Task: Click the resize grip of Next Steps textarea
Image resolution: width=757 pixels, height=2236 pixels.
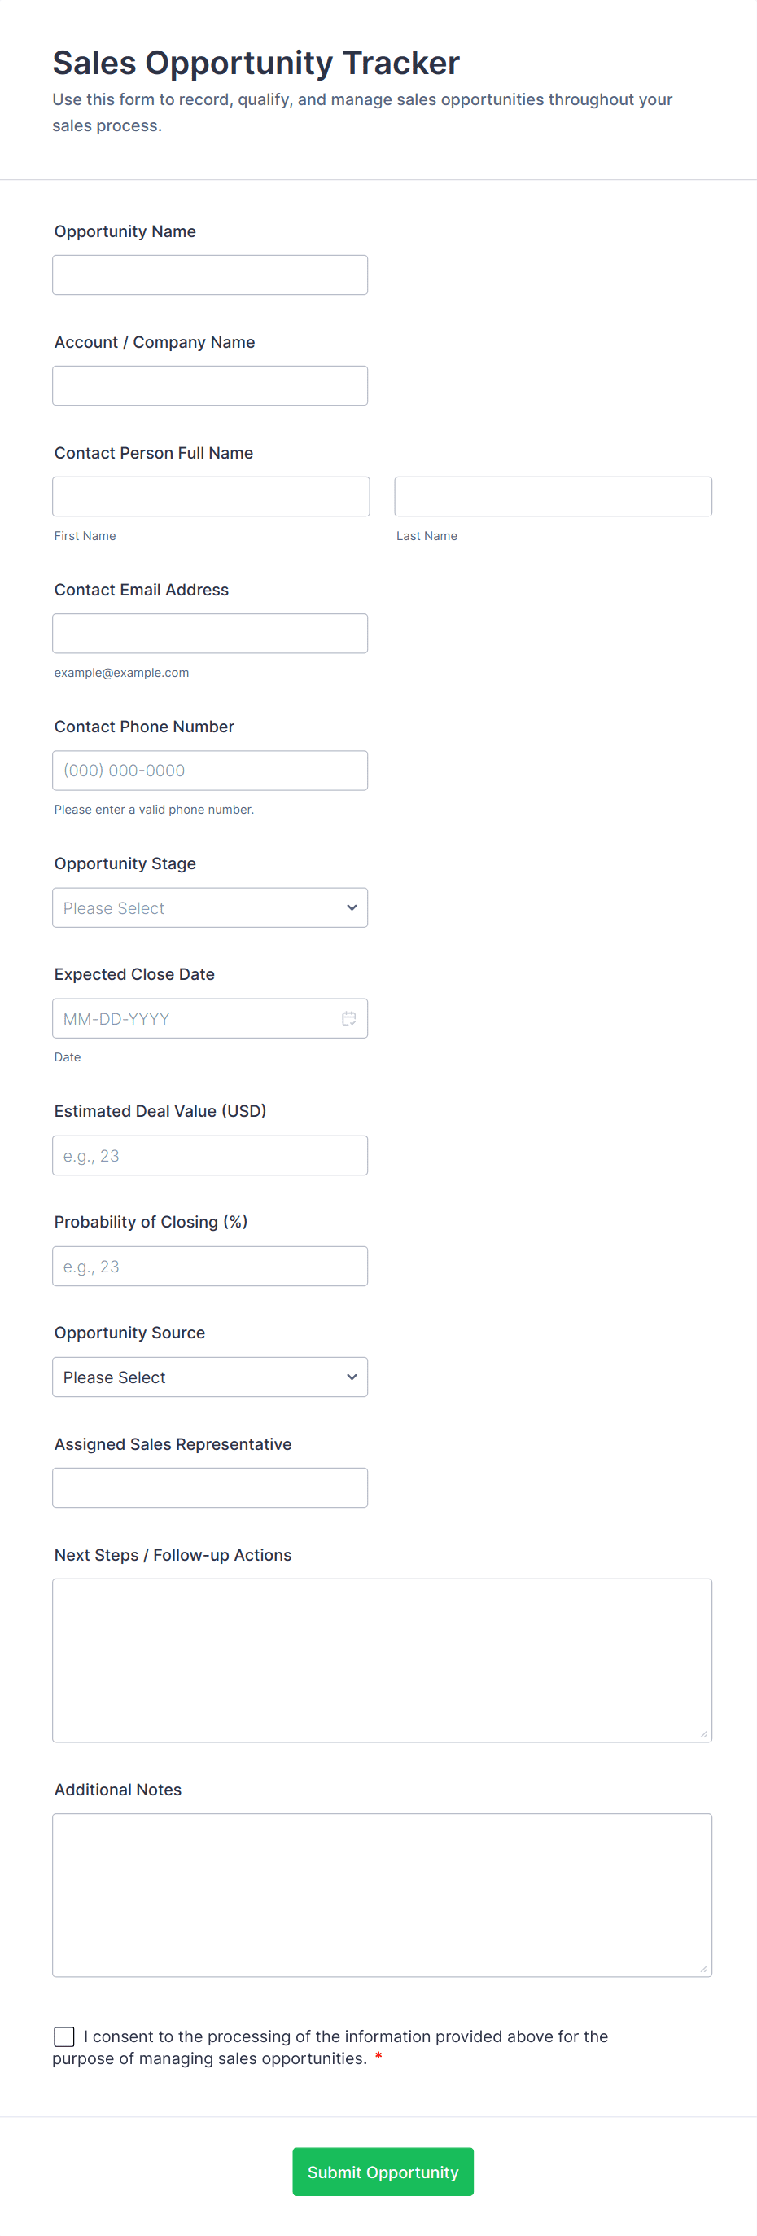Action: pos(704,1733)
